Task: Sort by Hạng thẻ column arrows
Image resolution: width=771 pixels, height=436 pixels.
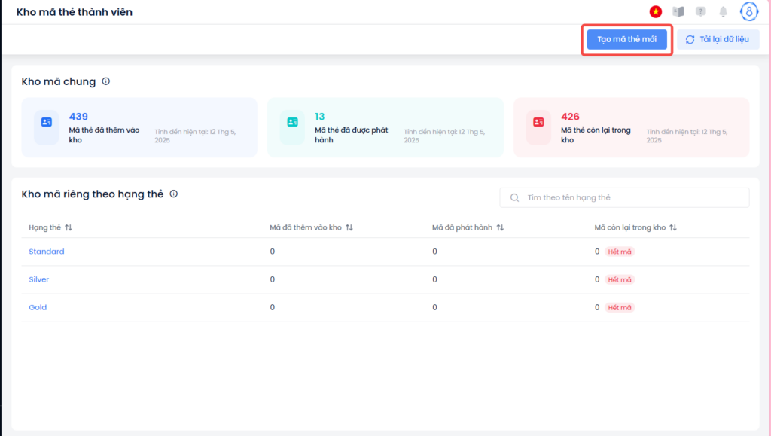Action: 69,227
